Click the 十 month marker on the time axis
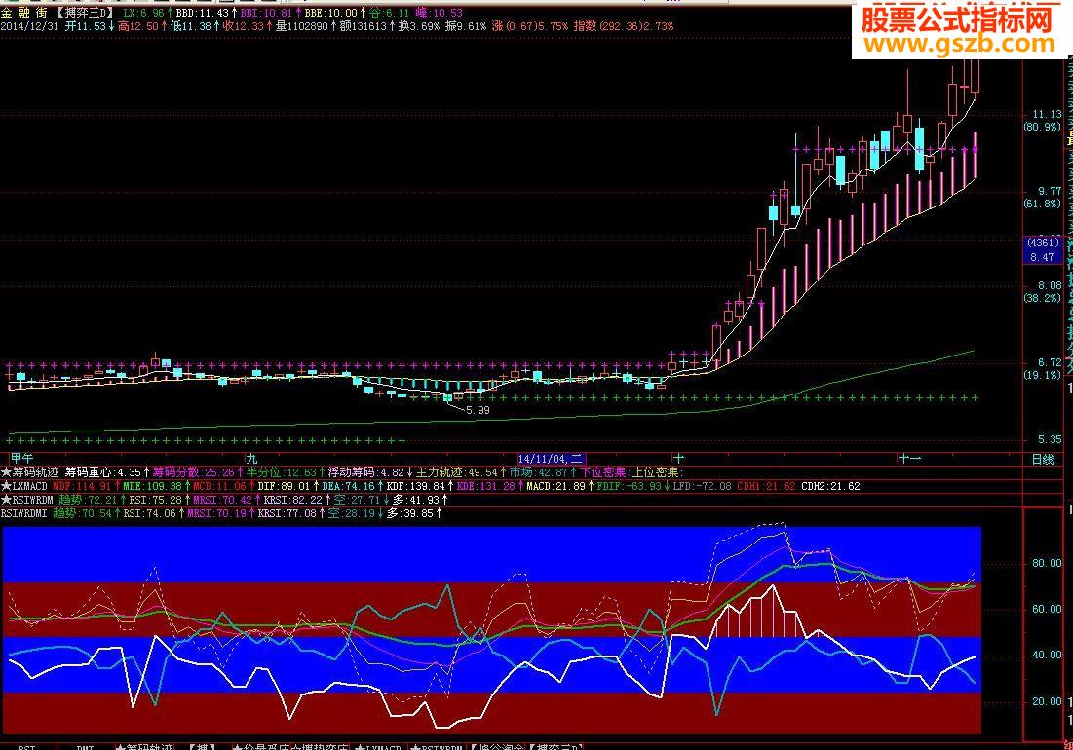The width and height of the screenshot is (1073, 750). (x=679, y=459)
